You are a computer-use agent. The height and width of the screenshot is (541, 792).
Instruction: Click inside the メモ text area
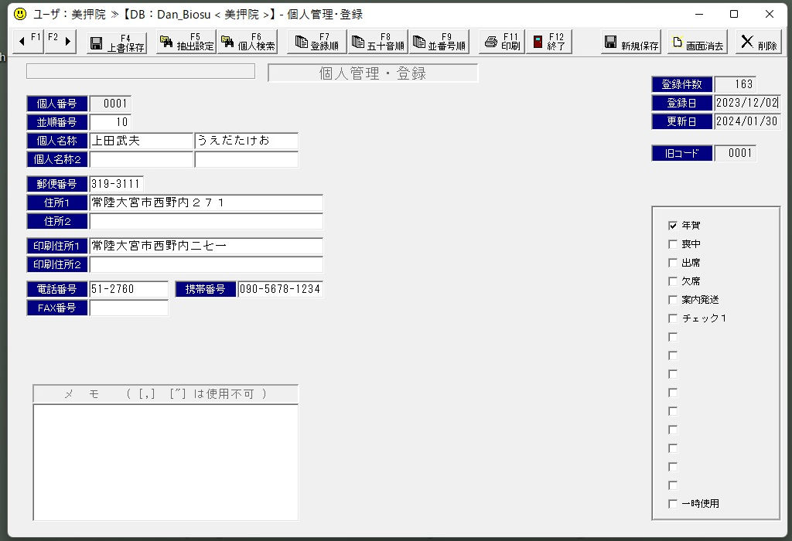[166, 461]
